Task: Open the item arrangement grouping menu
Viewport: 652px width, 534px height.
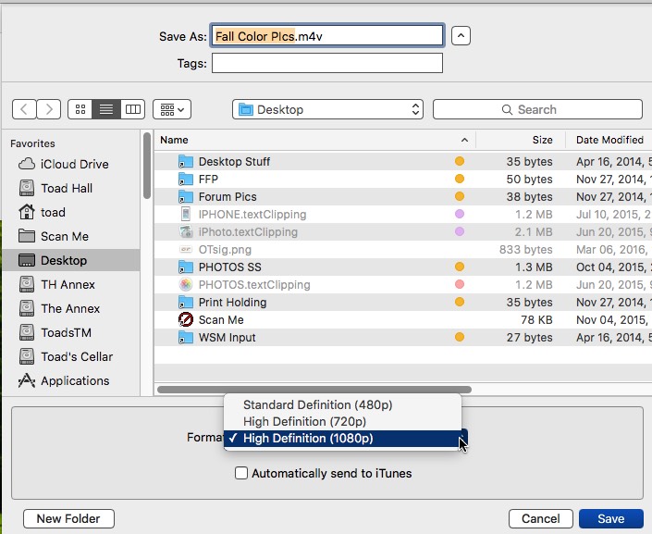Action: (x=172, y=109)
